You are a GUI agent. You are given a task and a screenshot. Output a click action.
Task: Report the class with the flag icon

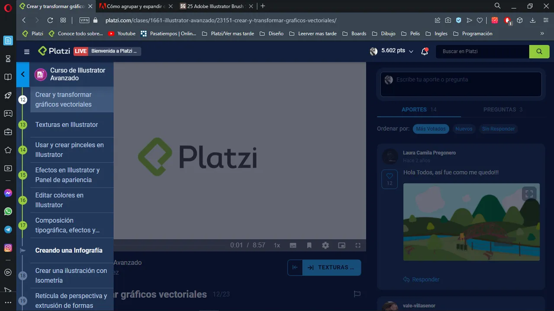tap(357, 294)
